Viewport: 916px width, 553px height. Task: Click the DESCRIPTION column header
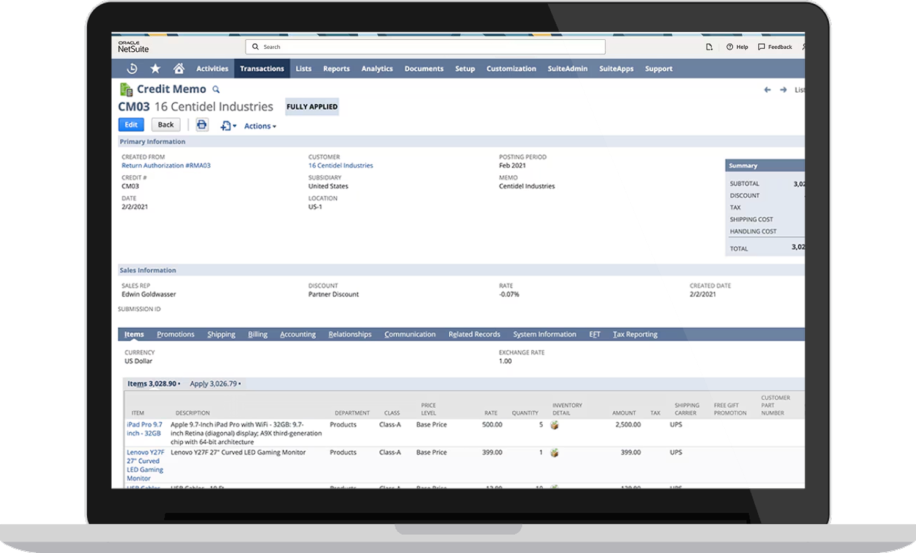click(192, 413)
